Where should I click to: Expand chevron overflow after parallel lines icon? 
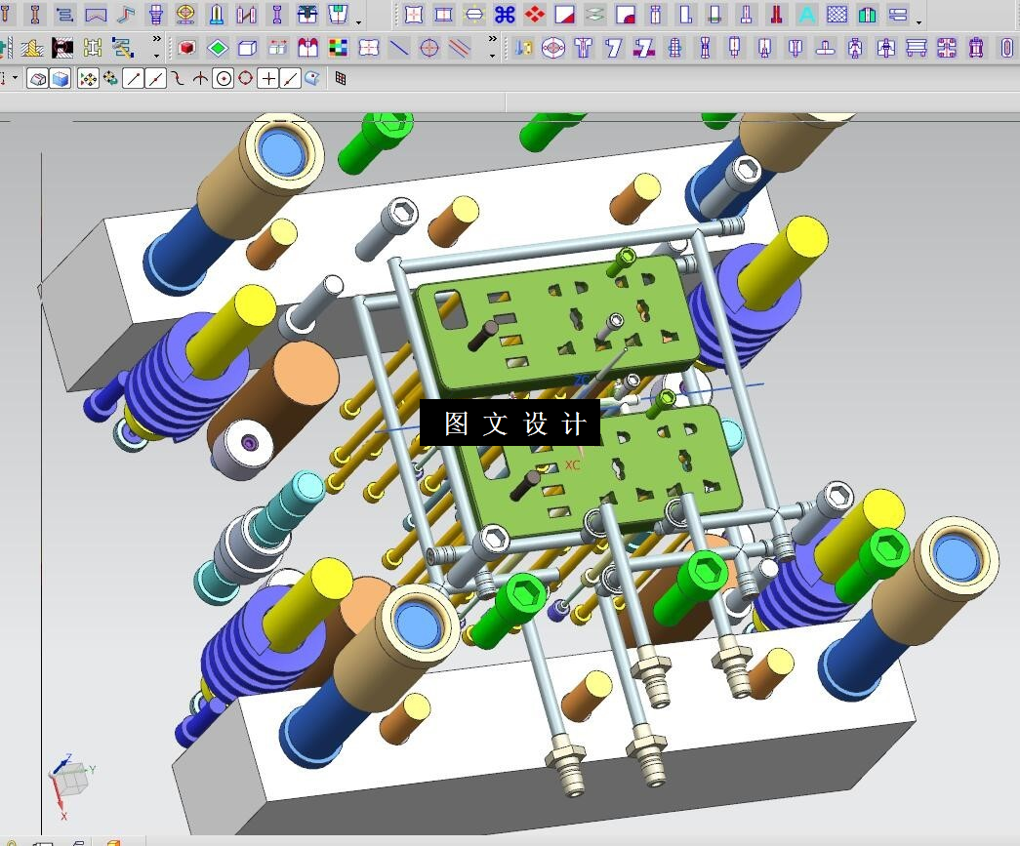coord(493,39)
